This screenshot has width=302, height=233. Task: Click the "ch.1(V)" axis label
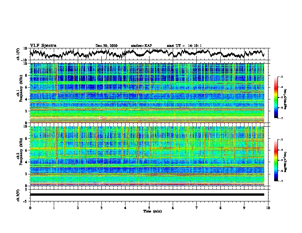18,55
